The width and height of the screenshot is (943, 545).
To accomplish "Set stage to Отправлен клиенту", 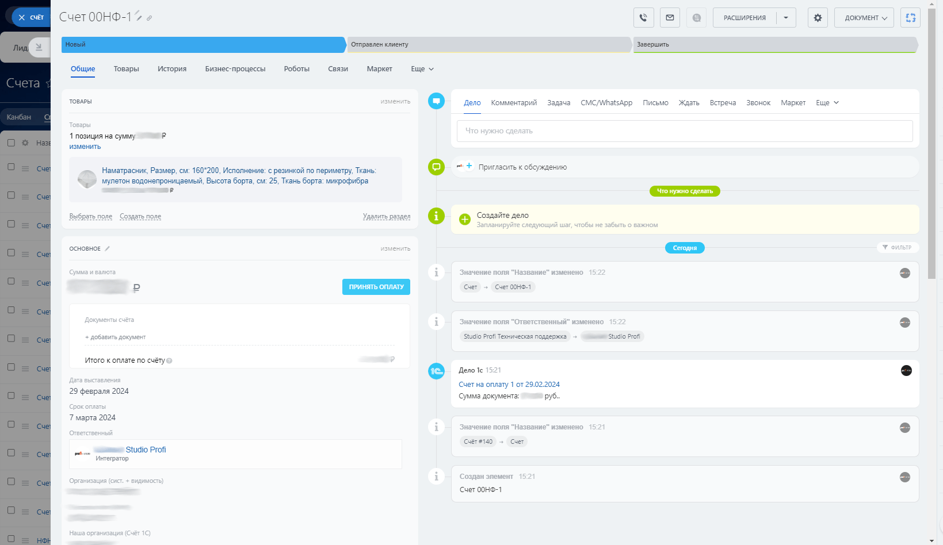I will click(x=489, y=45).
